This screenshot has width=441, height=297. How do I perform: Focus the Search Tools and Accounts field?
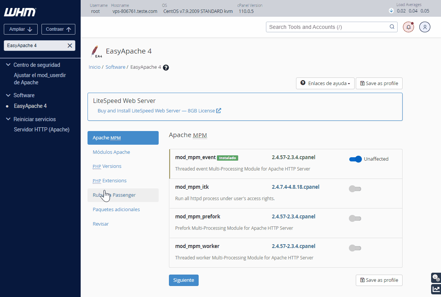click(331, 27)
